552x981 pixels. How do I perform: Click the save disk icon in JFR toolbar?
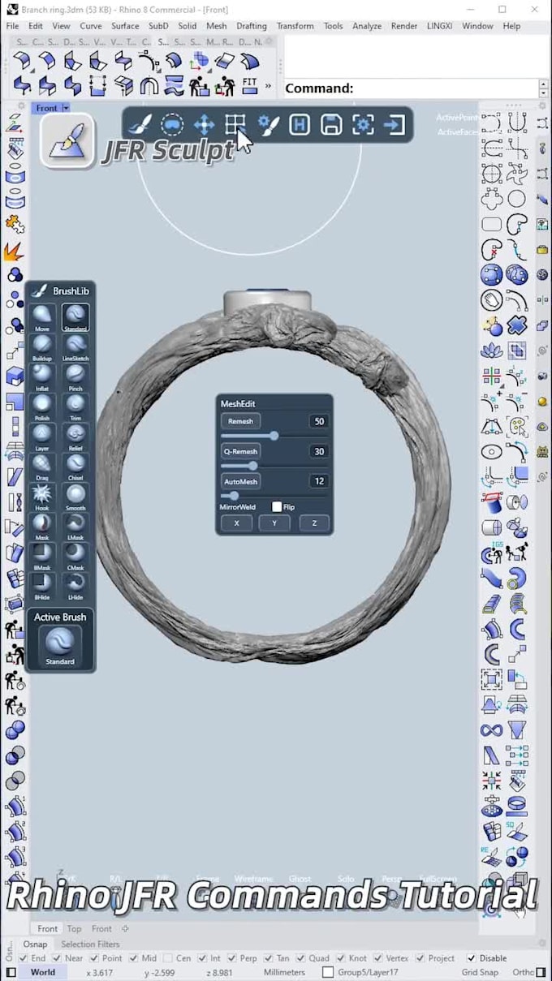(x=330, y=124)
